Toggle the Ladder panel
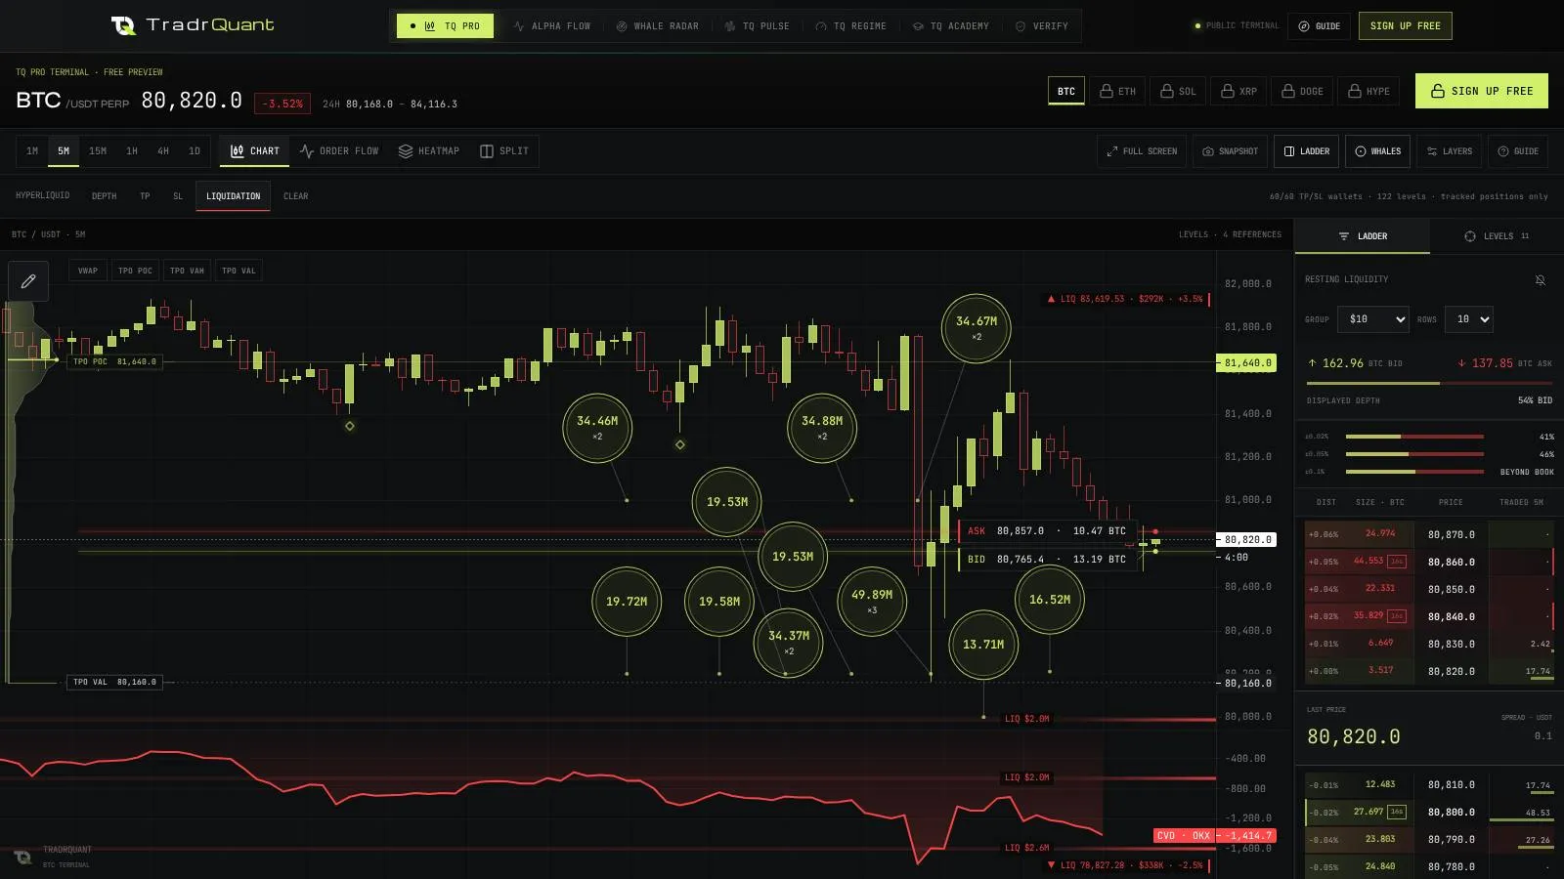The width and height of the screenshot is (1564, 879). coord(1307,151)
